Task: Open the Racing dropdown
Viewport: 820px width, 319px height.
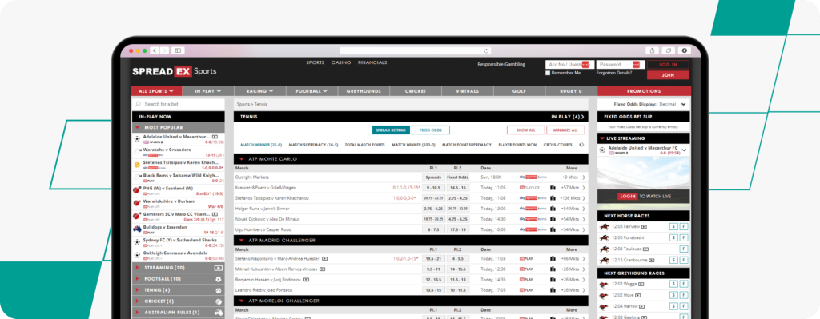Action: pos(260,91)
